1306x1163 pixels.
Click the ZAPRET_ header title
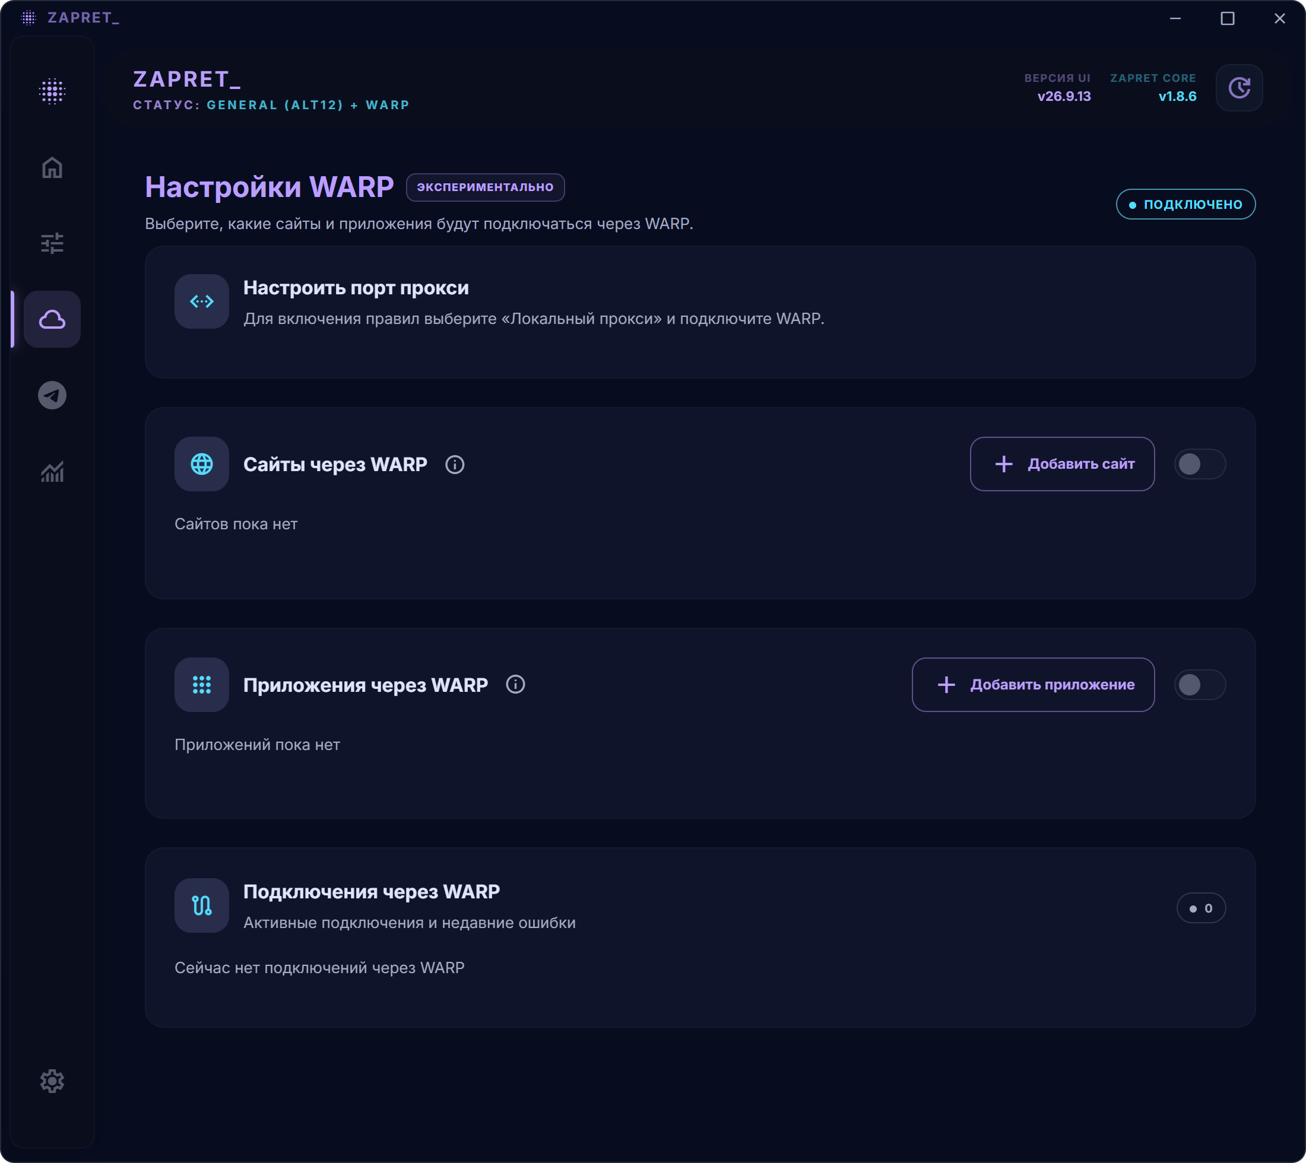coord(186,80)
